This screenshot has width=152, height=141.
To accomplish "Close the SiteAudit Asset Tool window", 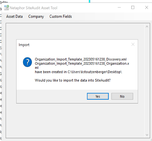I will [146, 8].
